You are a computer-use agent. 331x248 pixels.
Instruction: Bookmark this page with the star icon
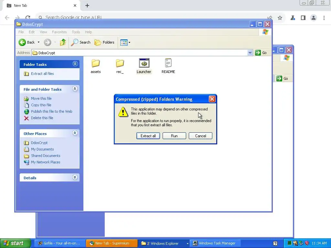point(280,18)
